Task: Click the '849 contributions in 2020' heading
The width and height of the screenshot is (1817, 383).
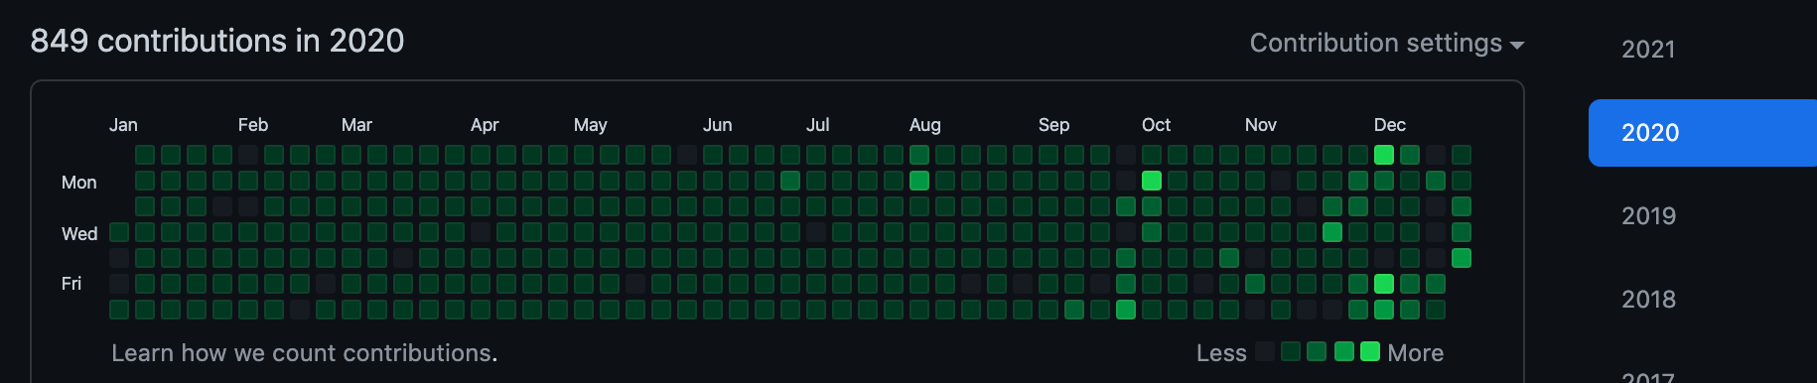Action: coord(217,41)
